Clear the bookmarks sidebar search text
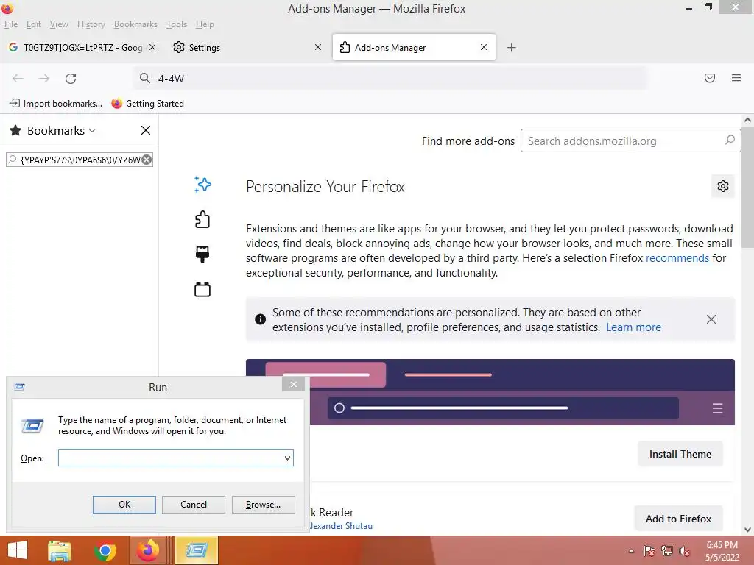This screenshot has height=565, width=754. (147, 160)
